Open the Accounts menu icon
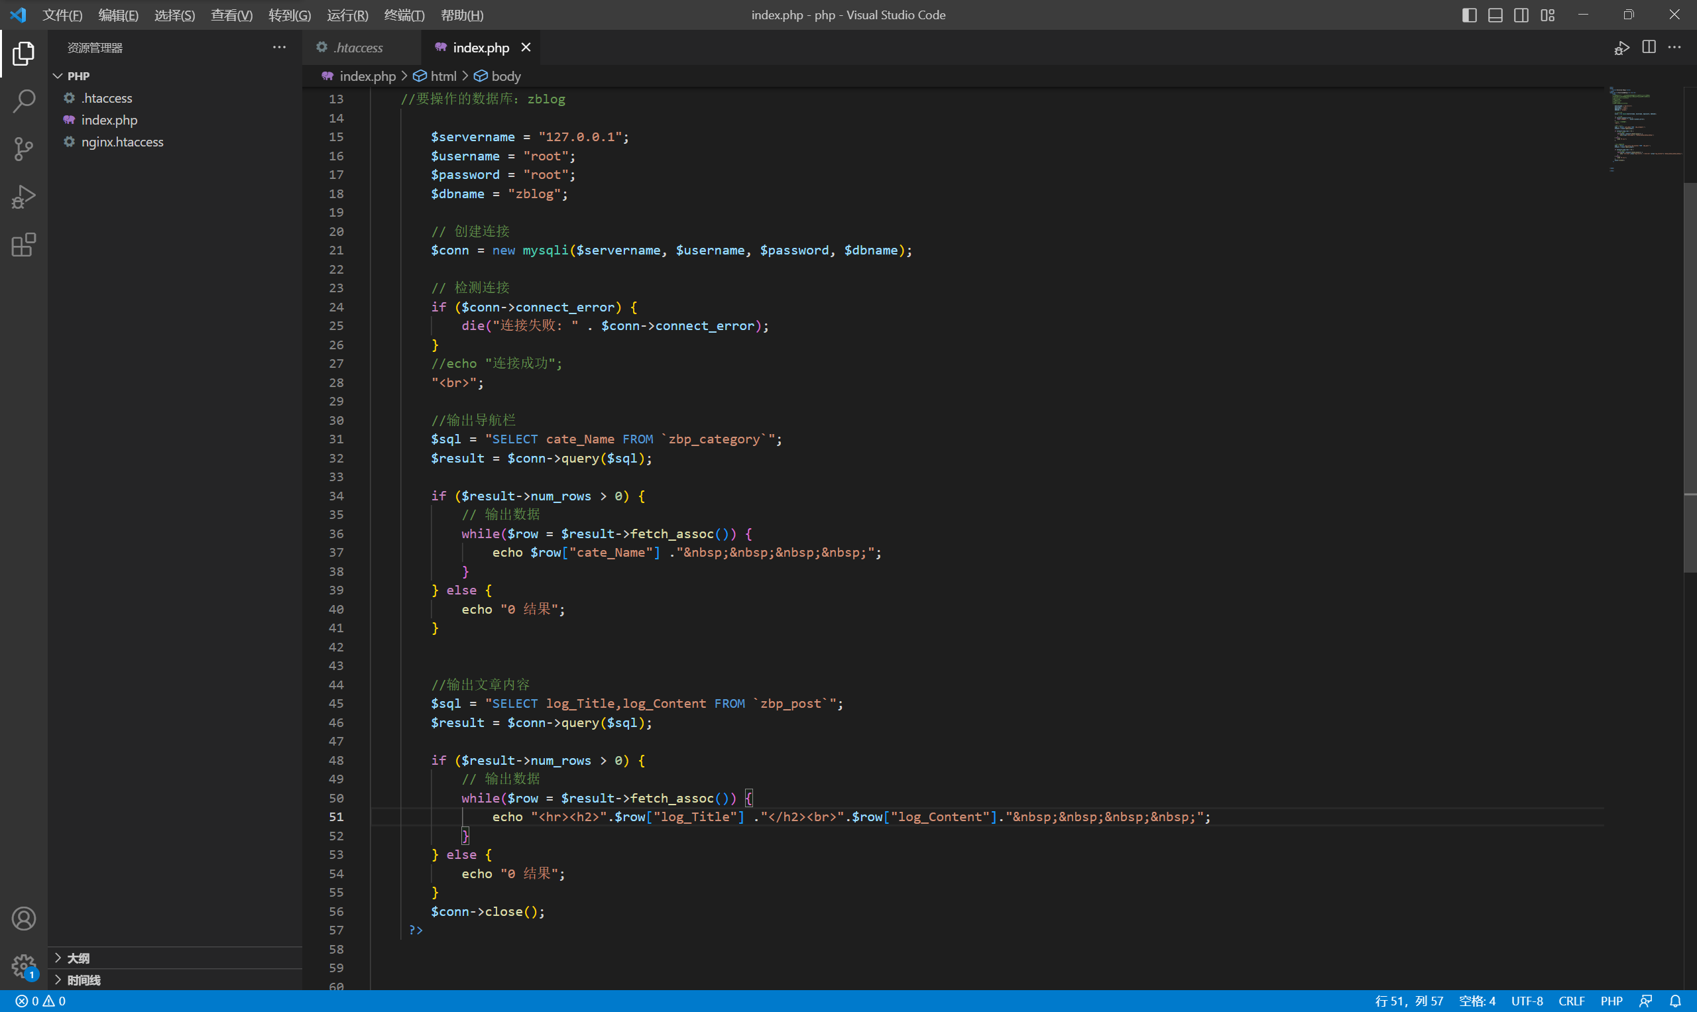The width and height of the screenshot is (1697, 1012). tap(23, 919)
